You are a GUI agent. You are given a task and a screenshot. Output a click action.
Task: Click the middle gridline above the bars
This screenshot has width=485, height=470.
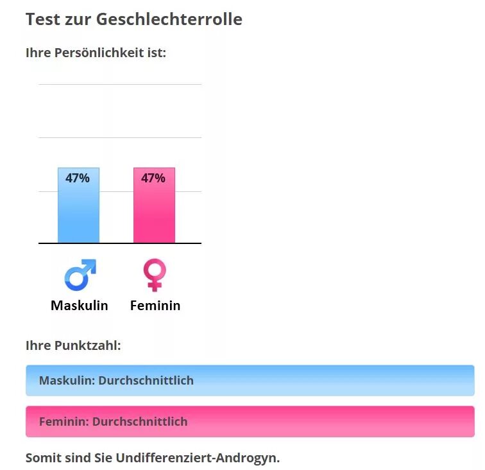coord(120,137)
